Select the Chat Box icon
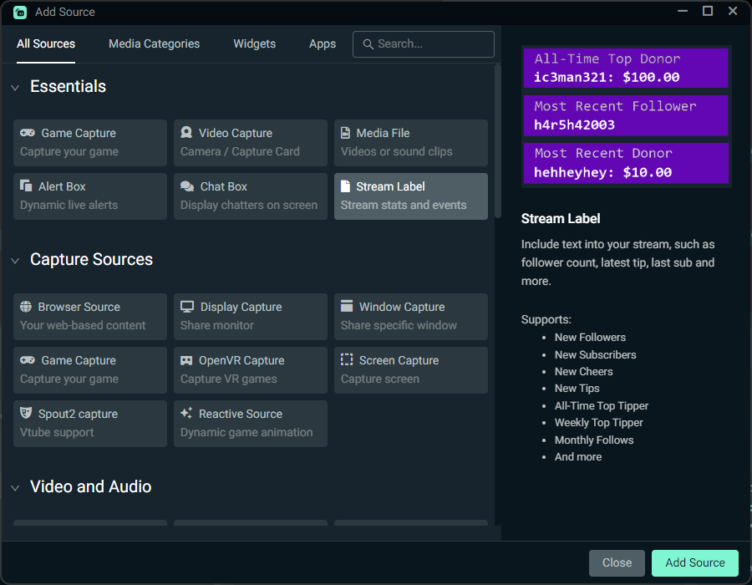Viewport: 752px width, 585px height. click(186, 186)
